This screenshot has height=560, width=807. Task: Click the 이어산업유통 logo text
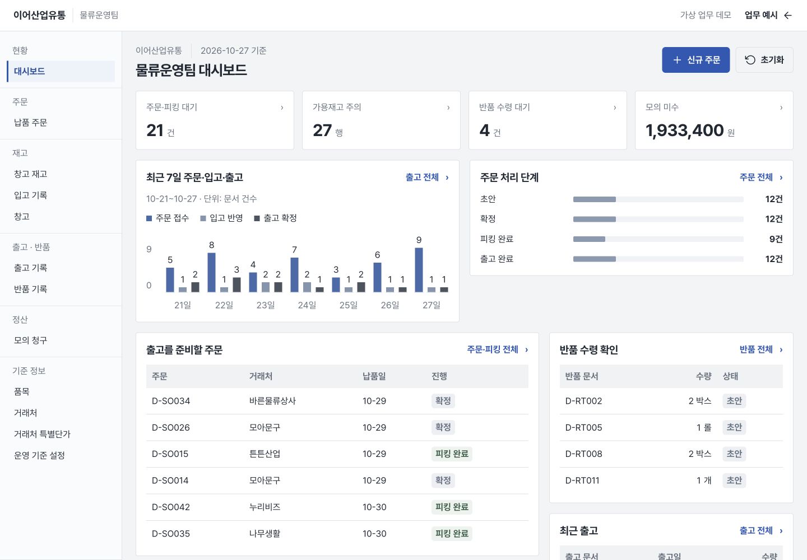tap(39, 15)
